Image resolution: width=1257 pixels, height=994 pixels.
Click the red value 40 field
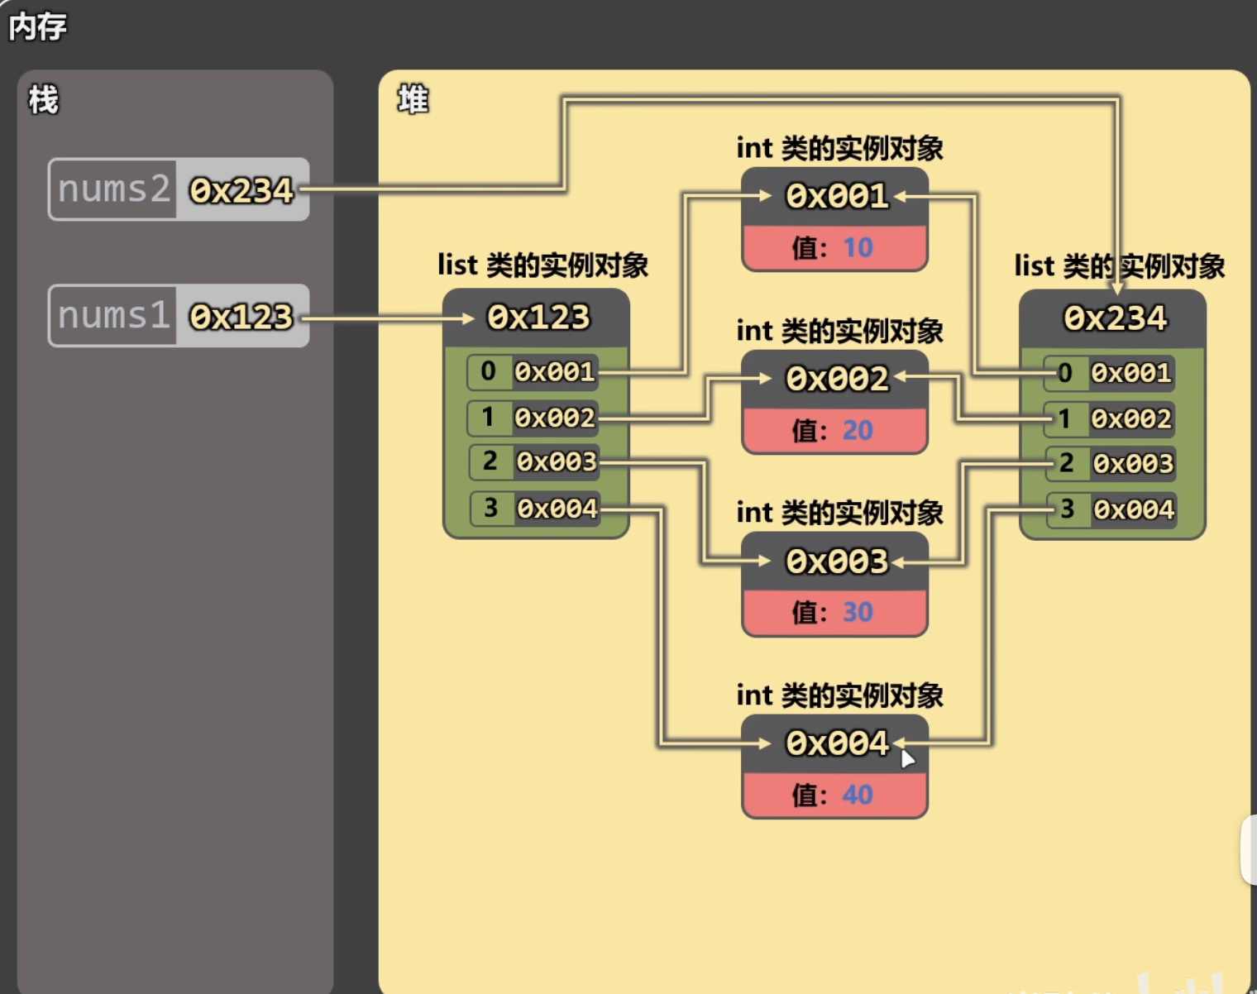(834, 795)
